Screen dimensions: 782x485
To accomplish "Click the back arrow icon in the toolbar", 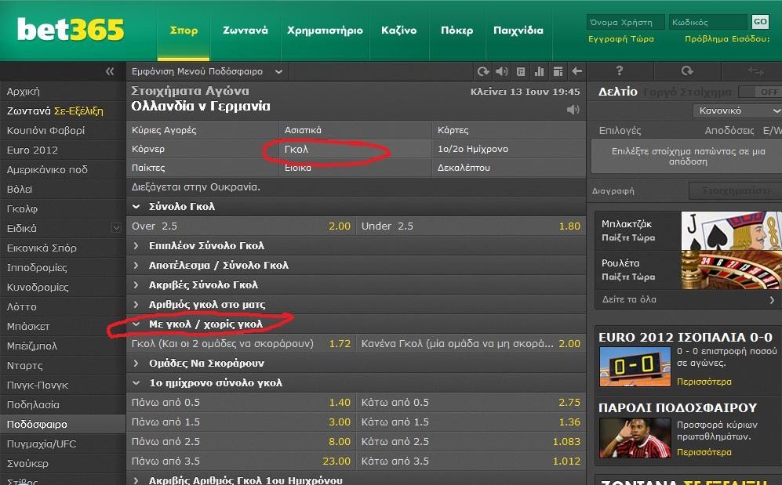I will coord(577,72).
